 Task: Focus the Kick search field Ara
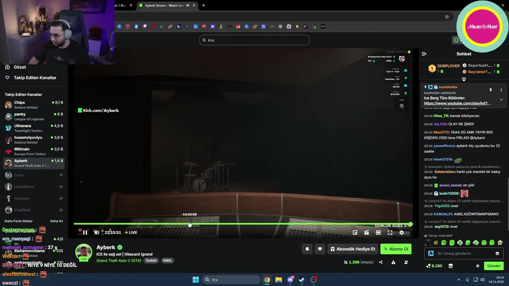coord(254,40)
